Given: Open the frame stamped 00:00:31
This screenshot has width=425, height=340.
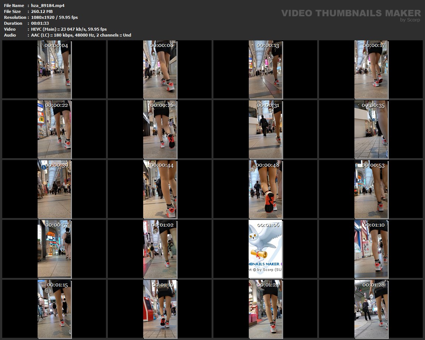Looking at the screenshot, I should point(265,129).
